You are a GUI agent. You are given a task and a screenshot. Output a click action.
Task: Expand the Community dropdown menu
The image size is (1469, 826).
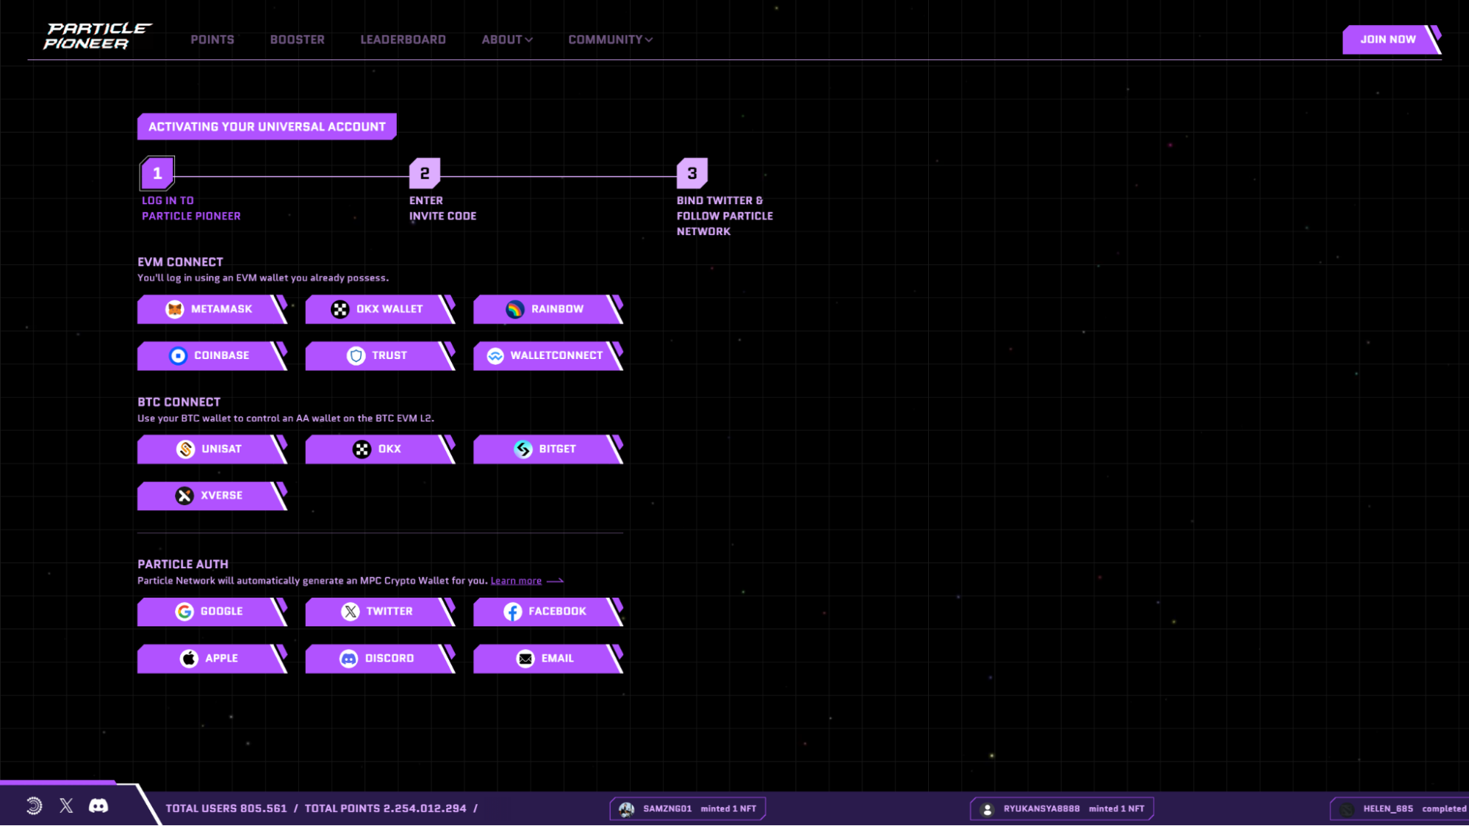coord(610,40)
